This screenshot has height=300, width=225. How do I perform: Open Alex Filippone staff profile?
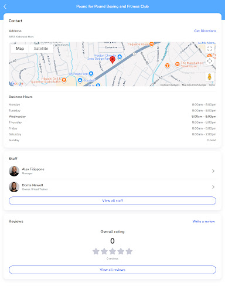[x=112, y=171]
